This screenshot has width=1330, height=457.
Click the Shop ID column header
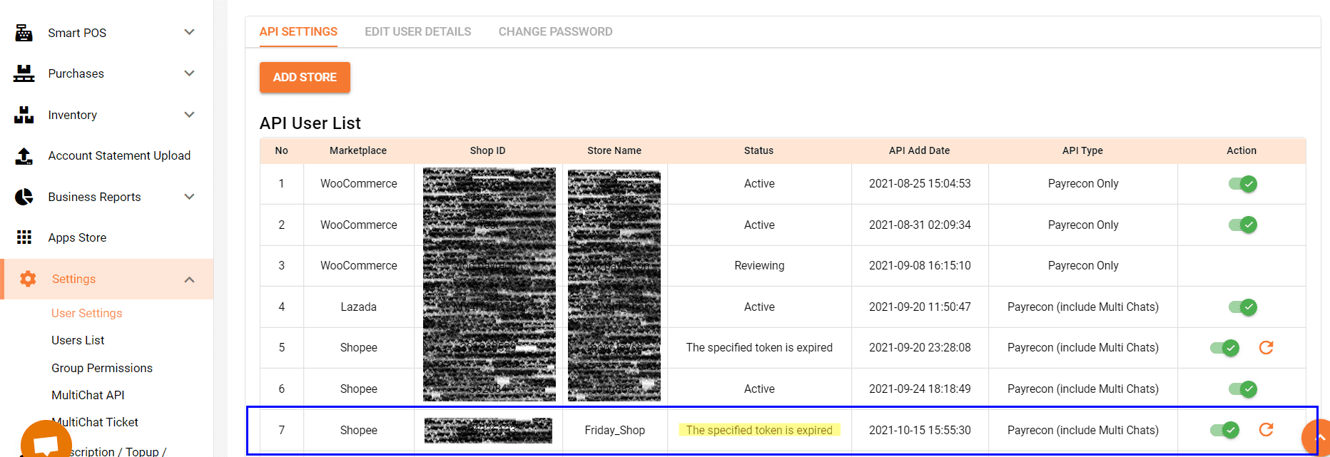click(x=487, y=150)
